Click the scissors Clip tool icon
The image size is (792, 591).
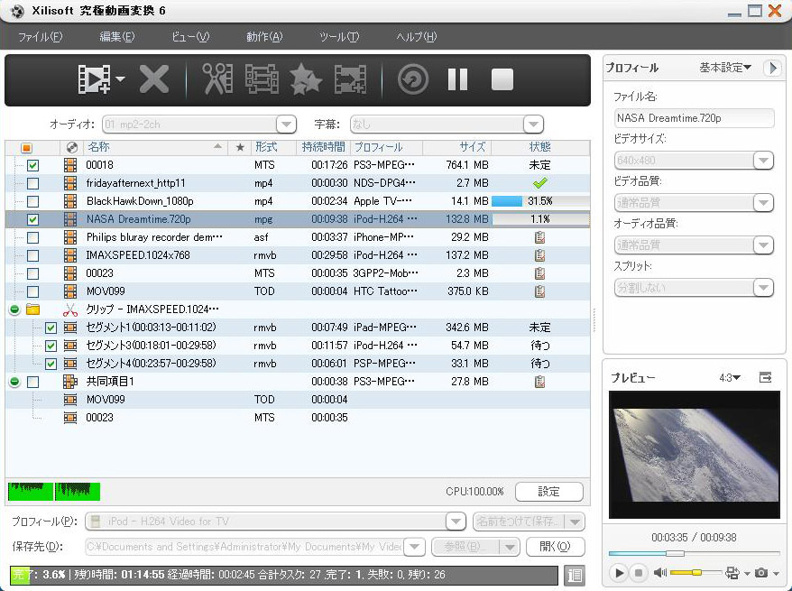[x=217, y=79]
